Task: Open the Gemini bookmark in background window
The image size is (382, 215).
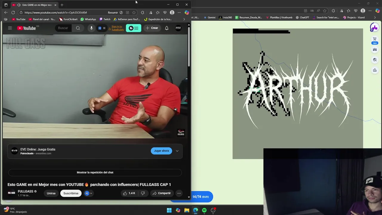Action: [x=209, y=17]
